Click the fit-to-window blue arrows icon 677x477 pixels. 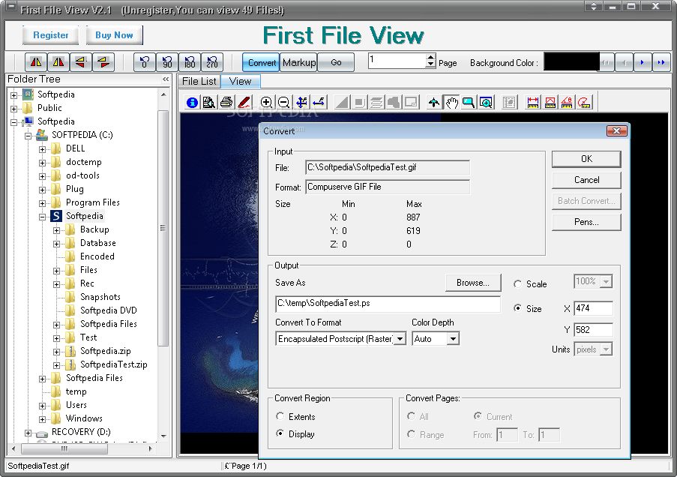pyautogui.click(x=301, y=103)
